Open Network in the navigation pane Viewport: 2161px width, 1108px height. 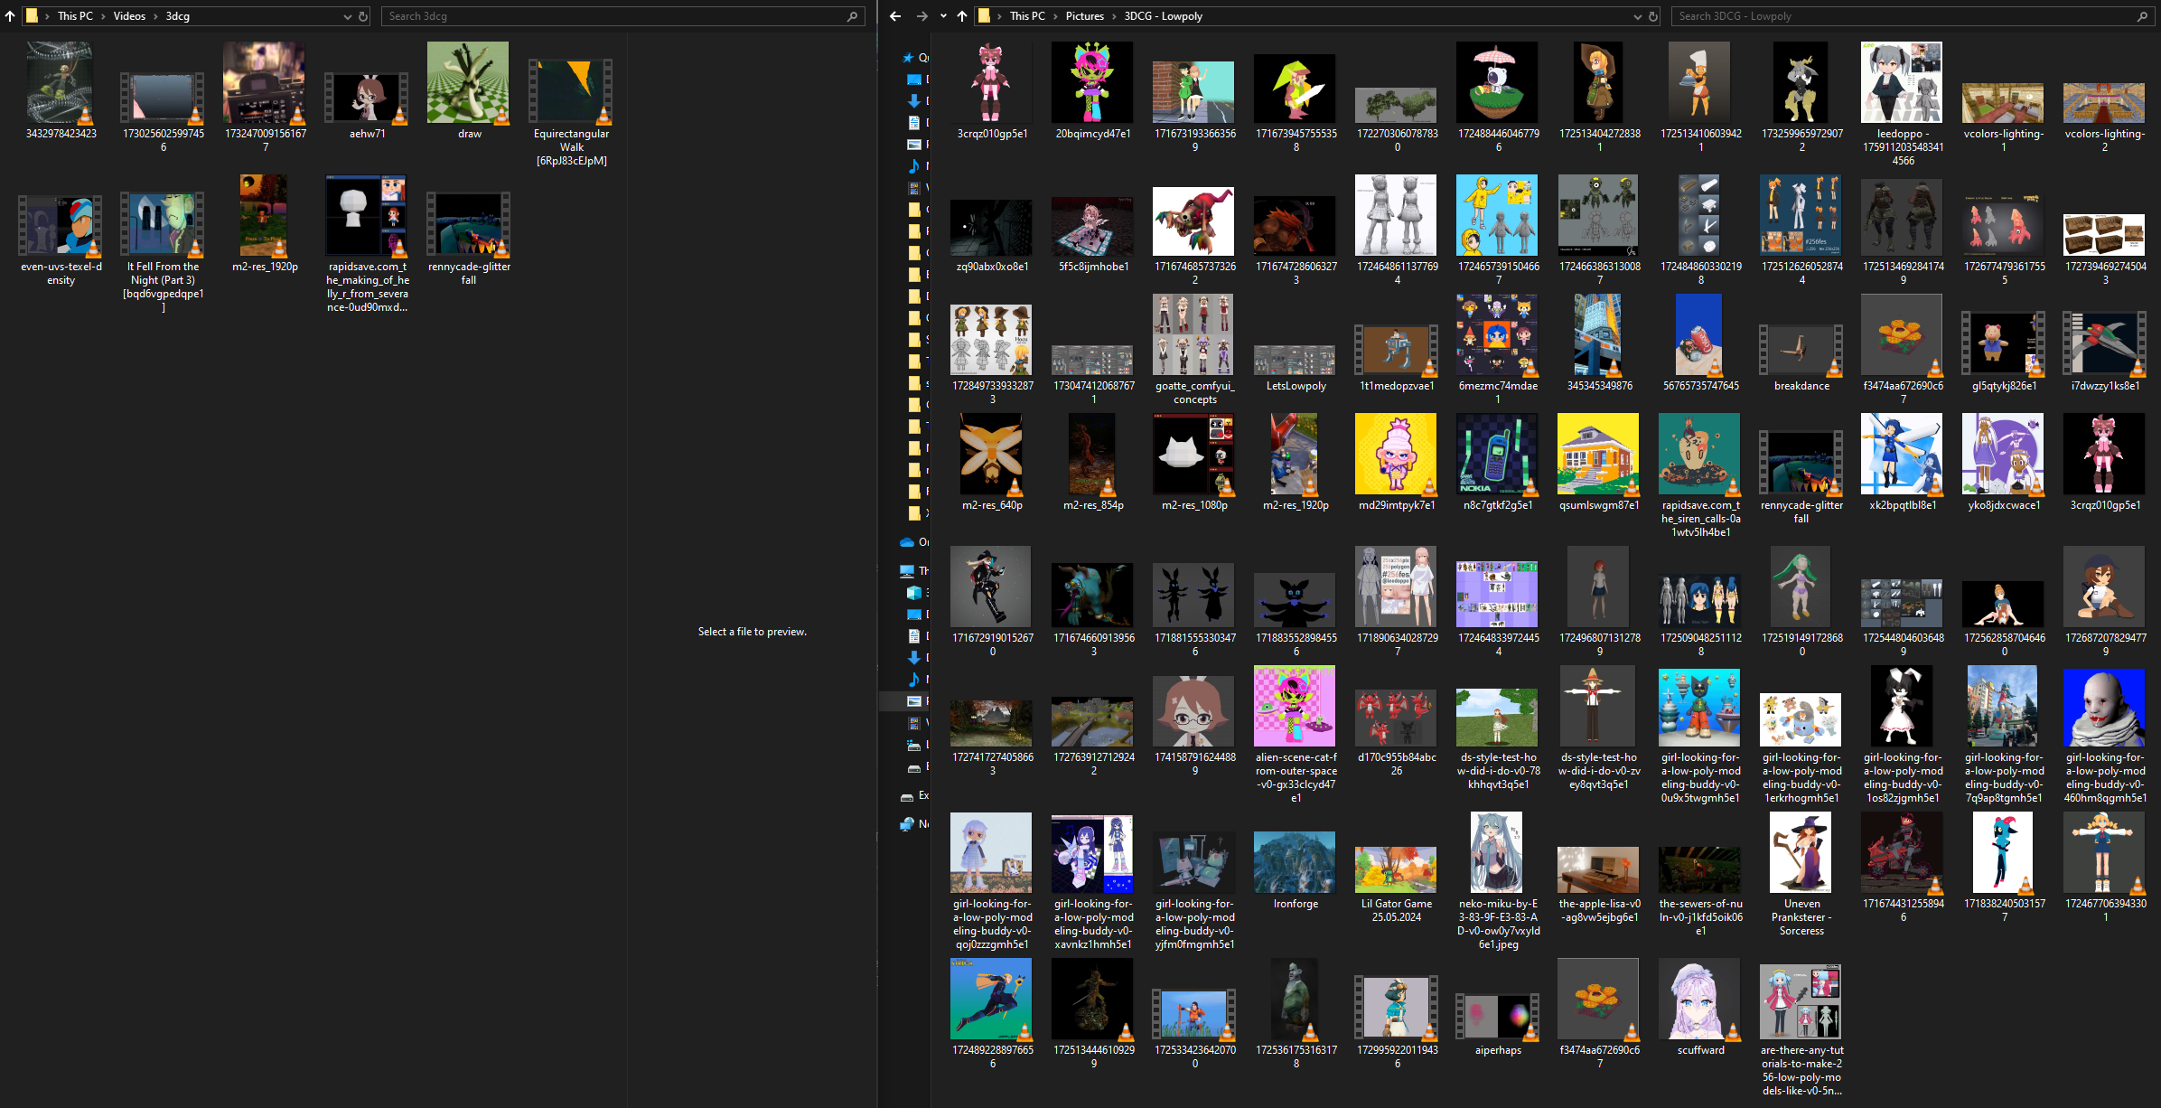pyautogui.click(x=915, y=824)
